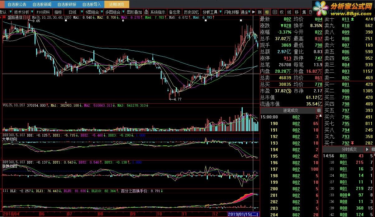Click the DDX(60,5,10) indicator label

(14, 135)
